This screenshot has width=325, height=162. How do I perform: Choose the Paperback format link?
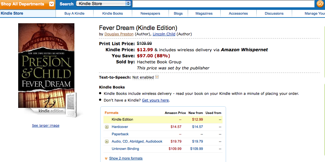[x=120, y=134]
